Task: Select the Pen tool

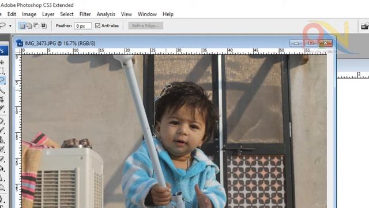Action: (2, 199)
